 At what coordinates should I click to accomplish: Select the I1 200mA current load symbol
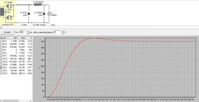[49, 14]
